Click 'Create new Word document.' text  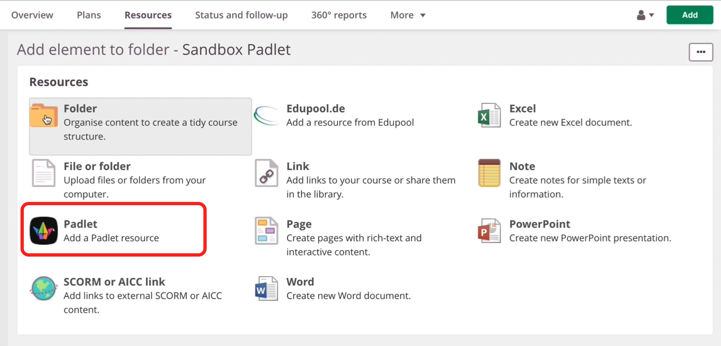coord(348,296)
